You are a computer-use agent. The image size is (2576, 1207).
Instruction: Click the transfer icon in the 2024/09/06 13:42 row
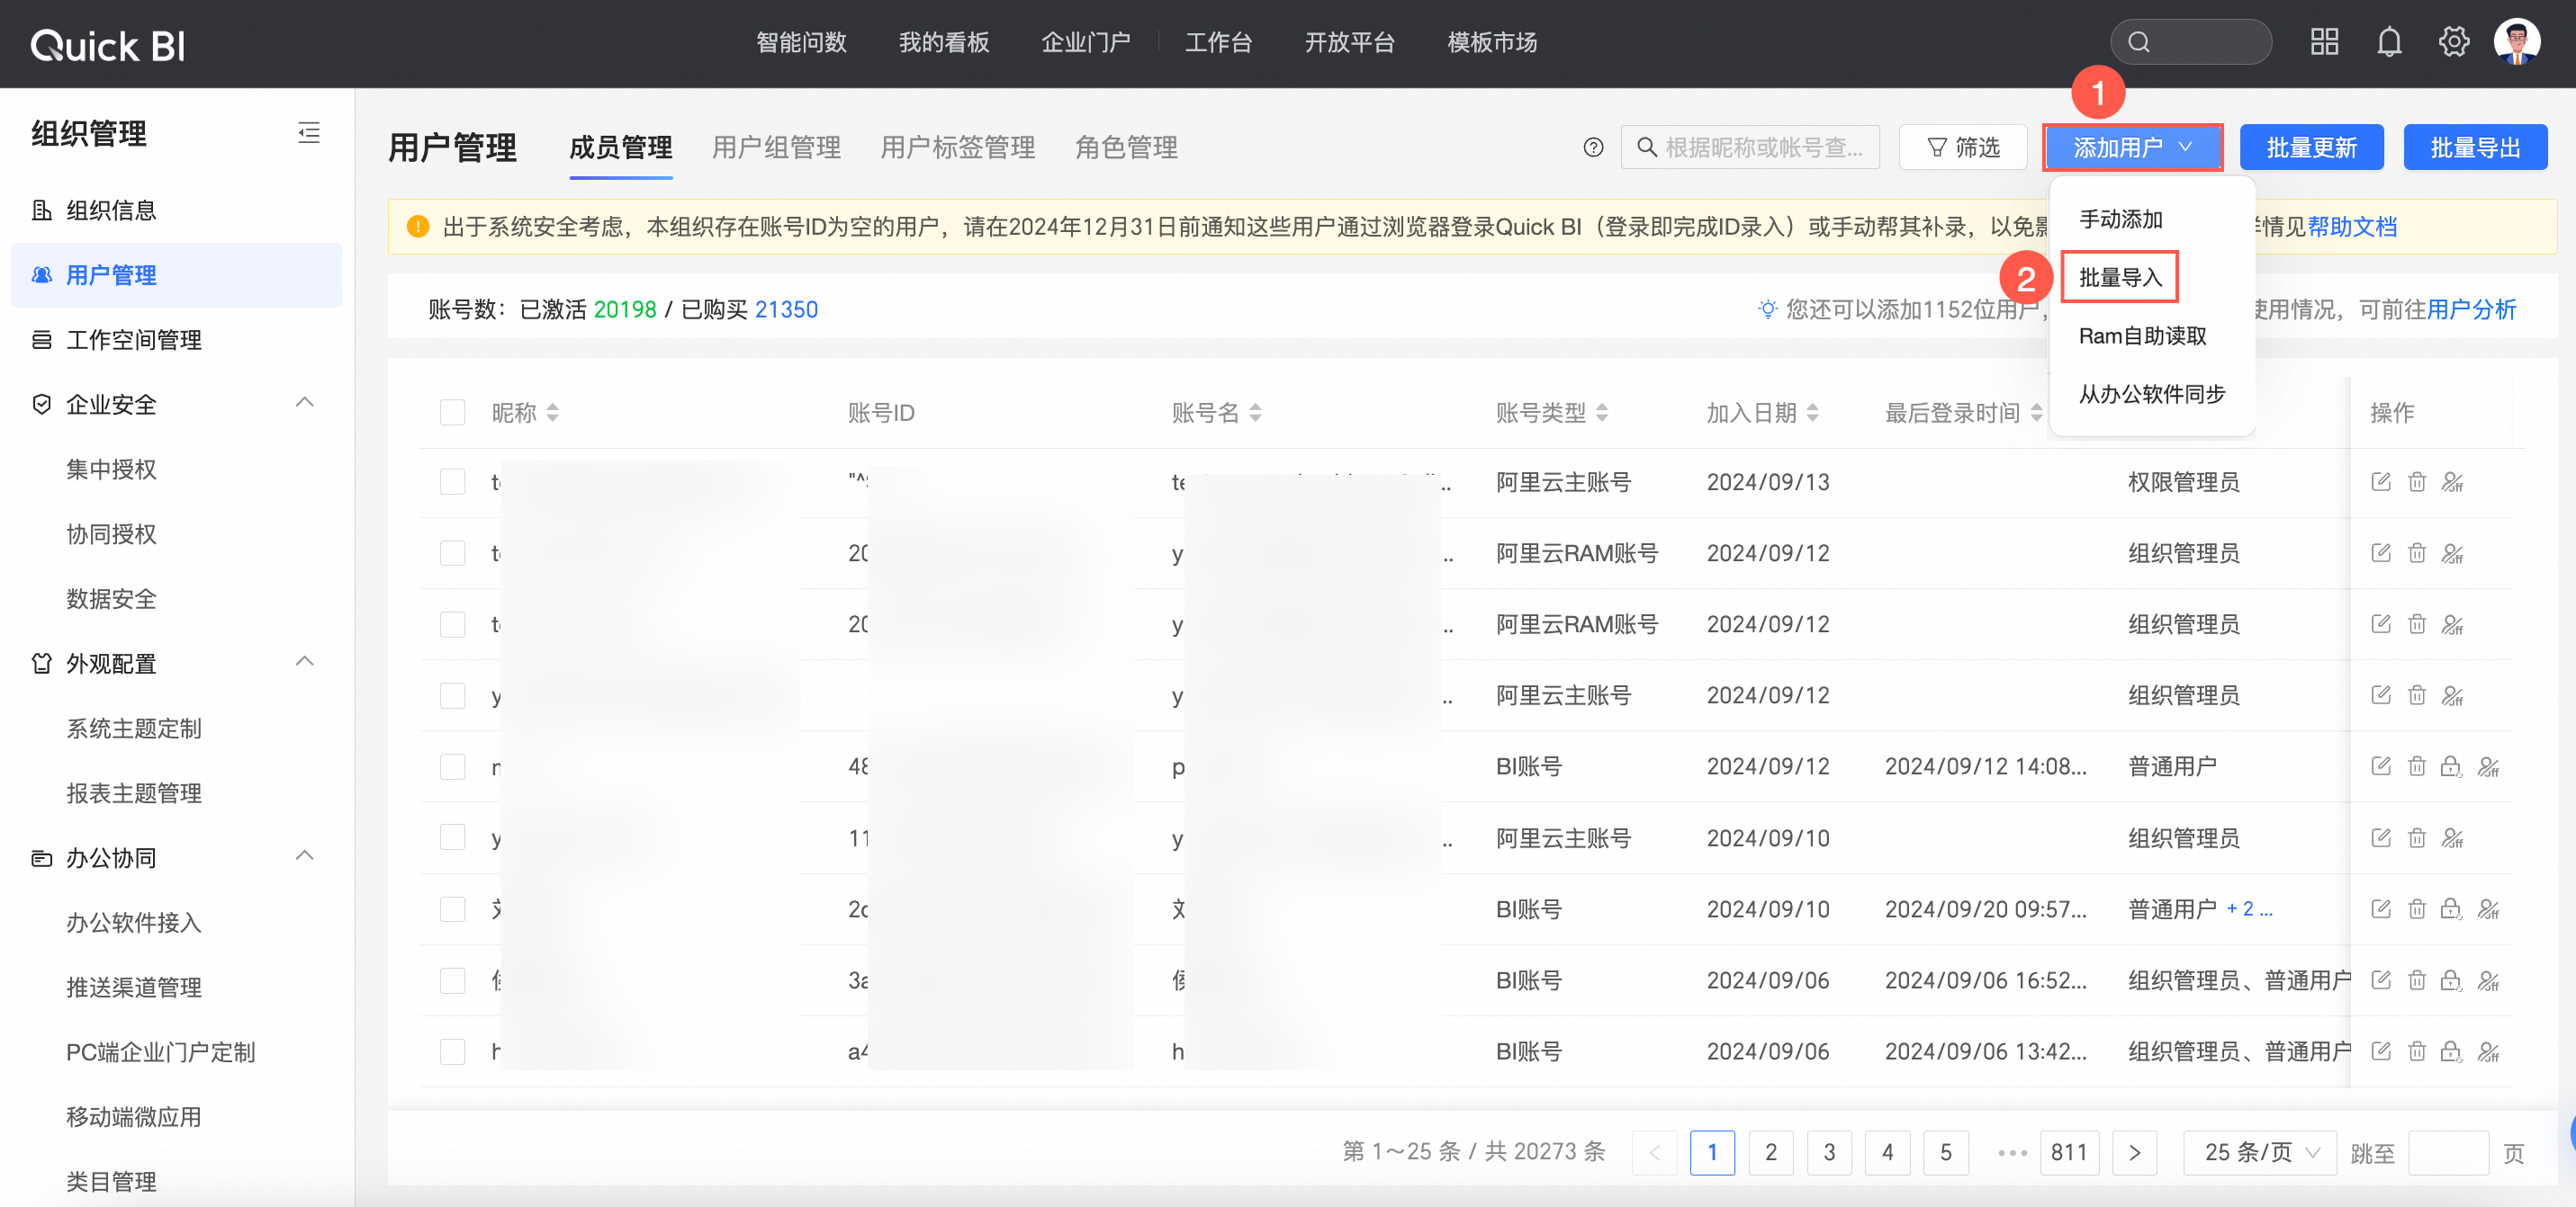pos(2489,1051)
